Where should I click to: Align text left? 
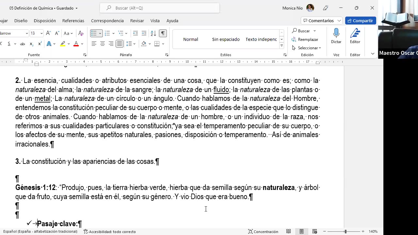[94, 44]
